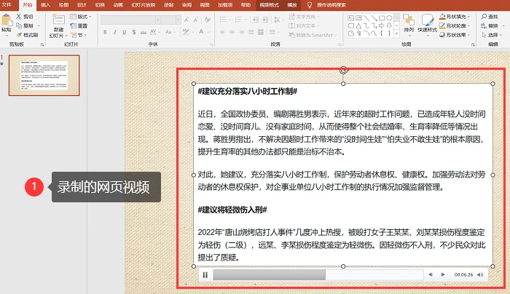The image size is (510, 294).
Task: Click the Tell Me (操作说明搜索) search field
Action: [331, 5]
